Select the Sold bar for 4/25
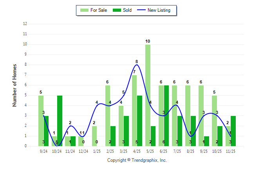The image size is (253, 170). click(x=140, y=121)
